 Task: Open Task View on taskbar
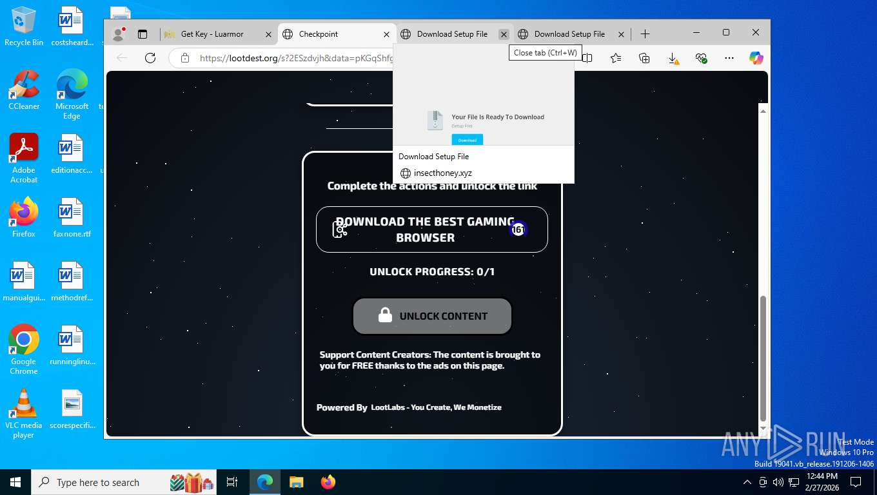coord(232,482)
